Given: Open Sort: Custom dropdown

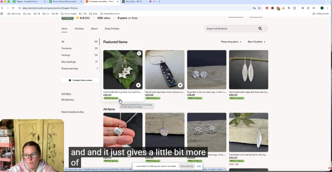Looking at the screenshot, I should (x=256, y=42).
